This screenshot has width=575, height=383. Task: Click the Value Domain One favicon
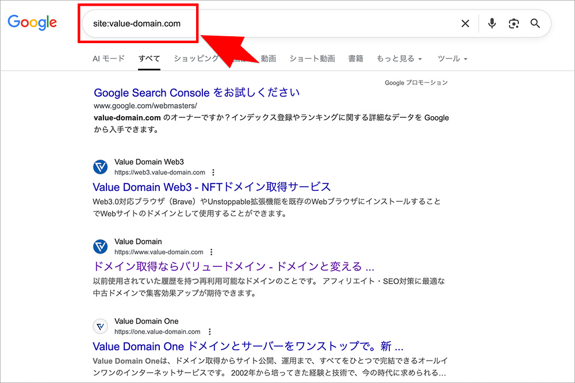click(100, 326)
